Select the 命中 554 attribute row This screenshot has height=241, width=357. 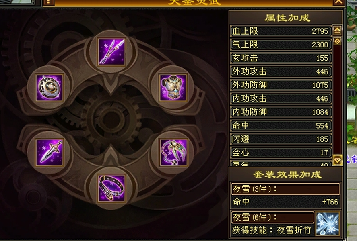(281, 125)
